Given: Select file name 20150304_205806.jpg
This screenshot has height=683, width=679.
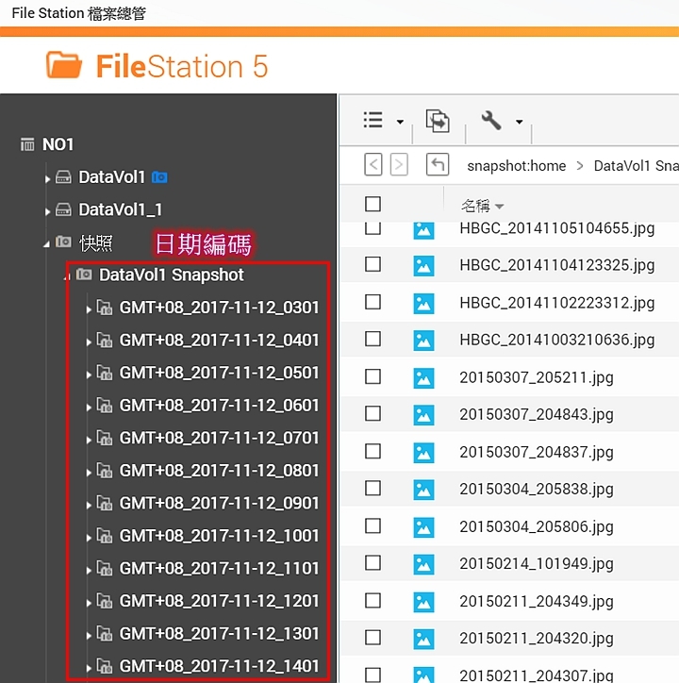Looking at the screenshot, I should tap(537, 527).
